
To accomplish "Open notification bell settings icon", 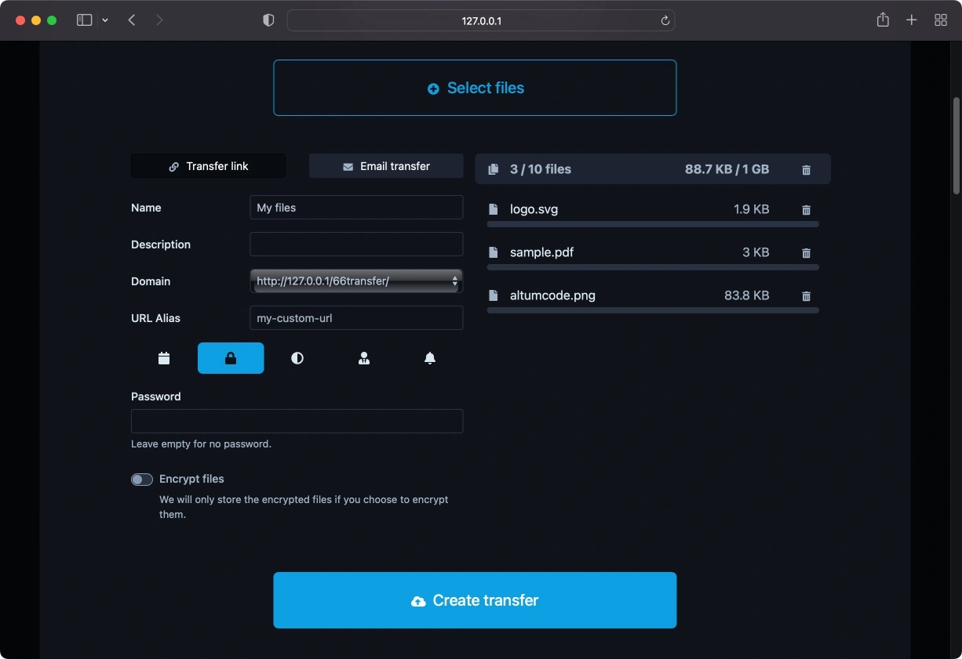I will 430,358.
